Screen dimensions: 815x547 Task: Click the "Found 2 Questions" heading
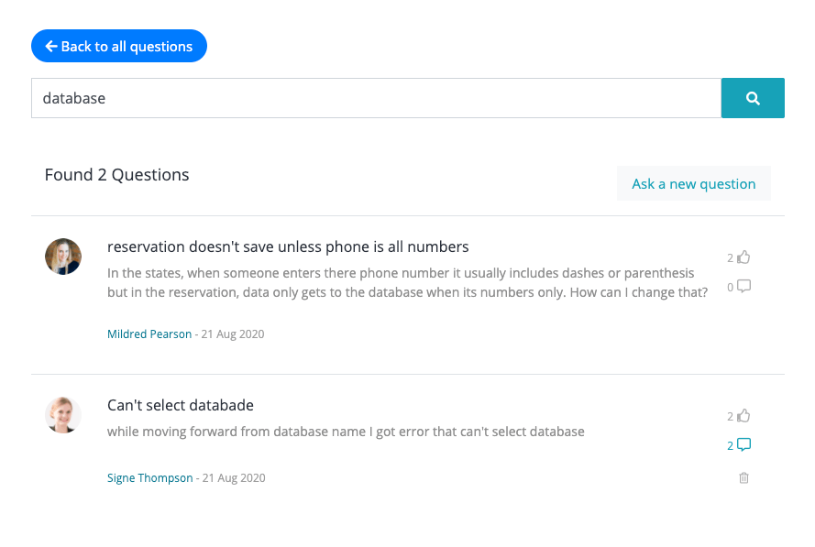pyautogui.click(x=116, y=175)
